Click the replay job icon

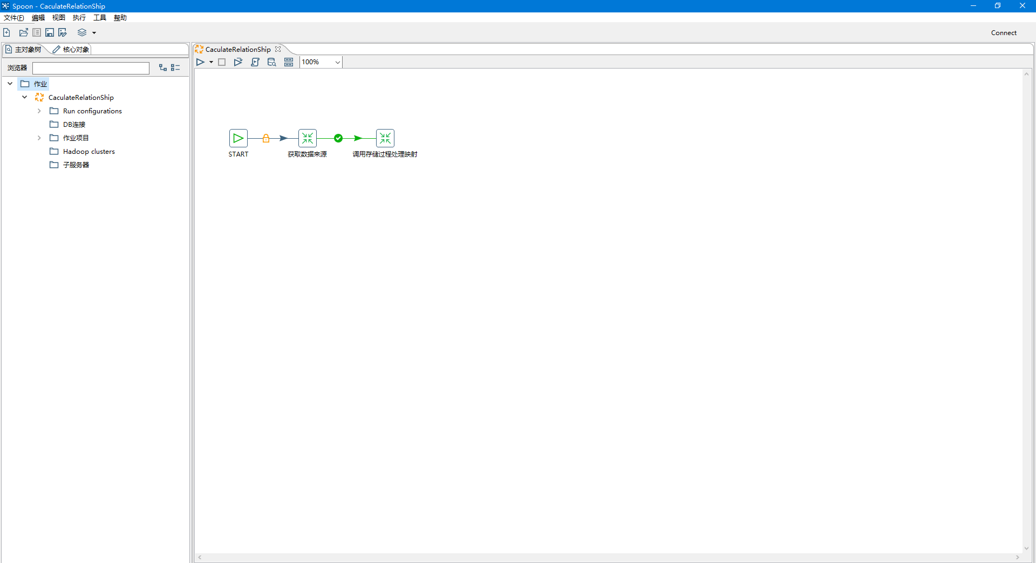tap(238, 62)
